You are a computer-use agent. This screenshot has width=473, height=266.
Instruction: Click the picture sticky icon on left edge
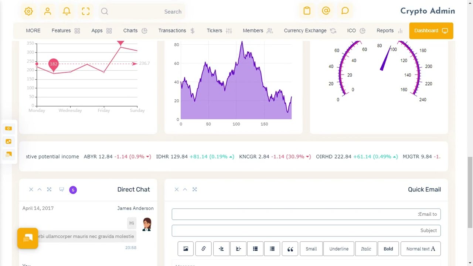[8, 141]
